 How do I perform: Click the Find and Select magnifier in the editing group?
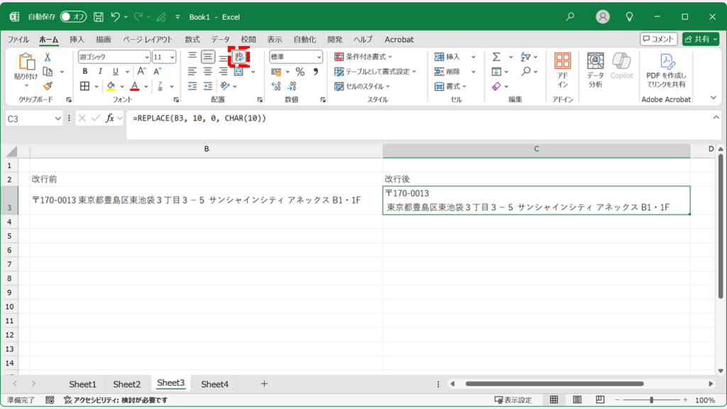525,72
